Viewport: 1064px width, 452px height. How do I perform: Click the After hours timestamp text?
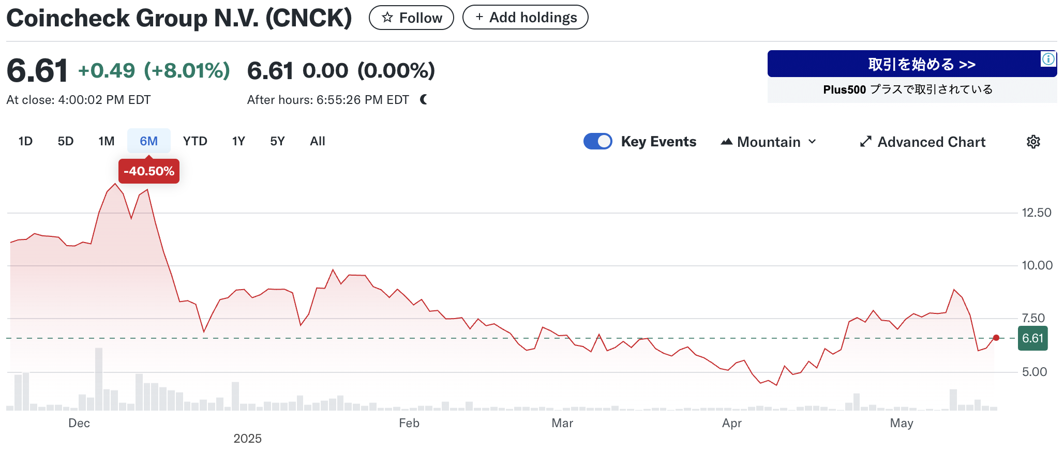tap(328, 100)
